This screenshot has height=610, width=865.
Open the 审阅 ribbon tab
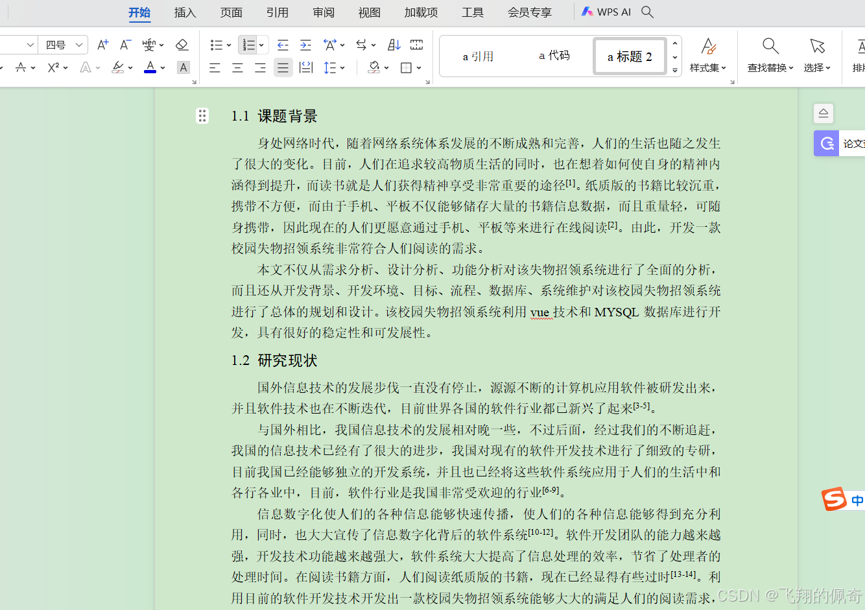(323, 12)
